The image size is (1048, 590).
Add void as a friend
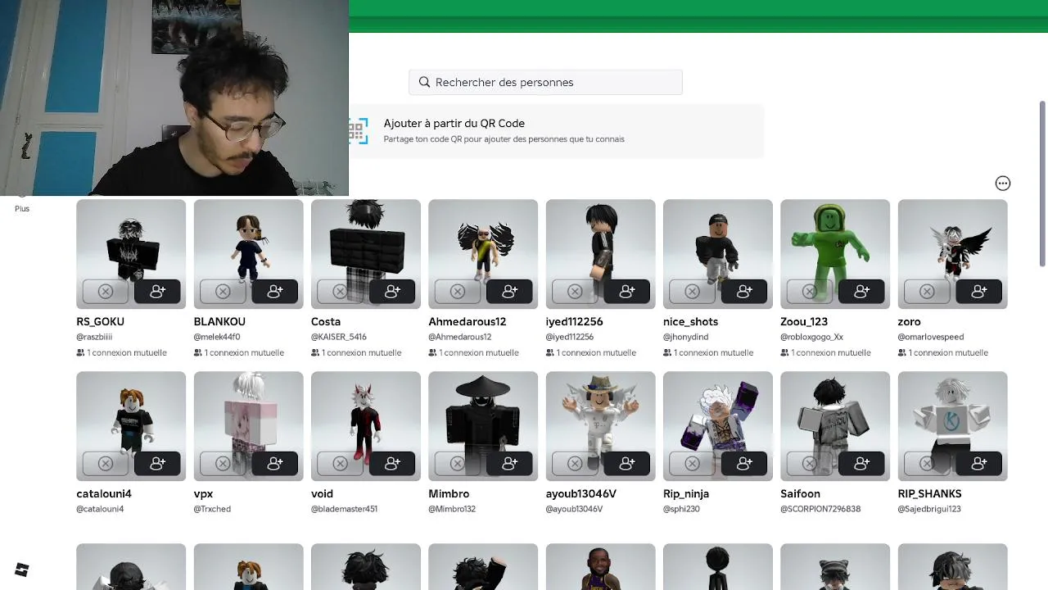pyautogui.click(x=392, y=463)
